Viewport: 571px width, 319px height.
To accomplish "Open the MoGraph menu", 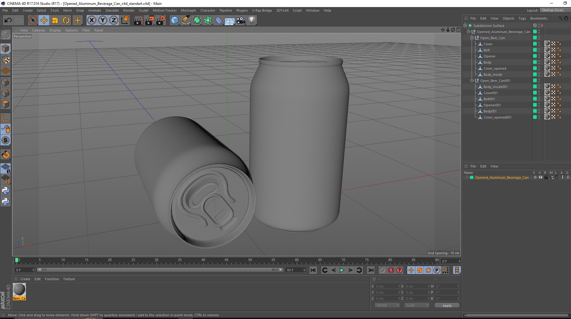I will 188,10.
